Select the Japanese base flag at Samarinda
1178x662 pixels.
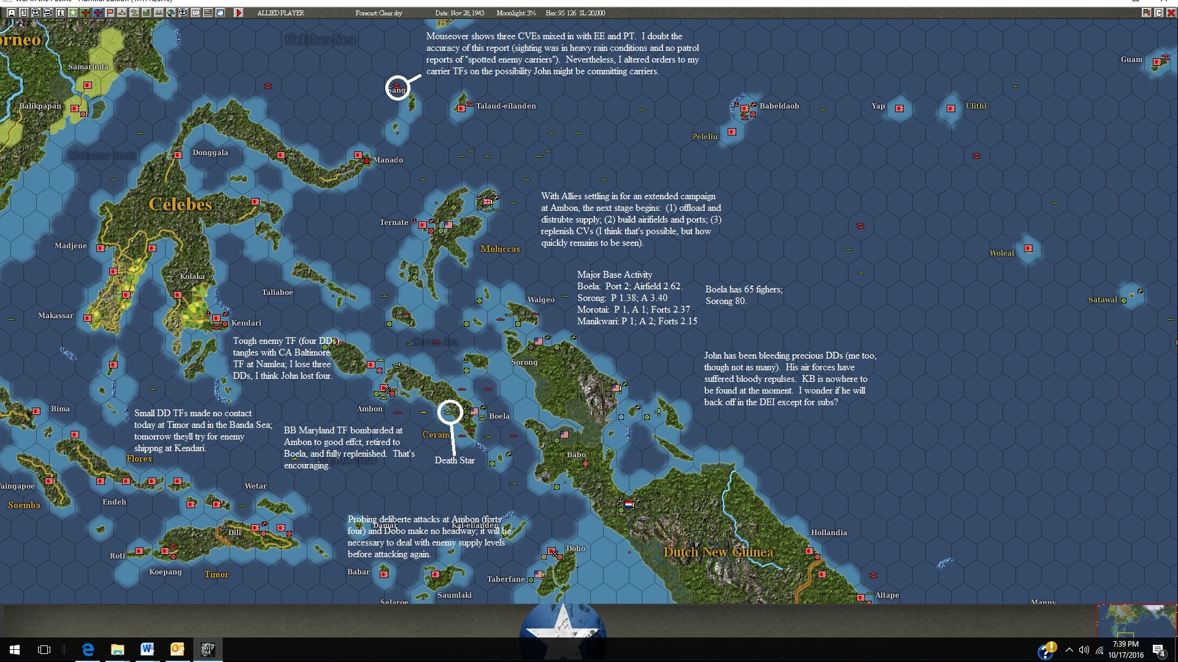point(88,85)
